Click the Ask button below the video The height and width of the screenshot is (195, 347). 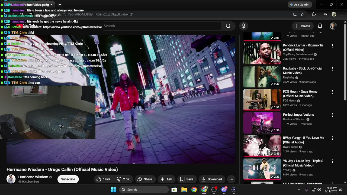coord(166,179)
